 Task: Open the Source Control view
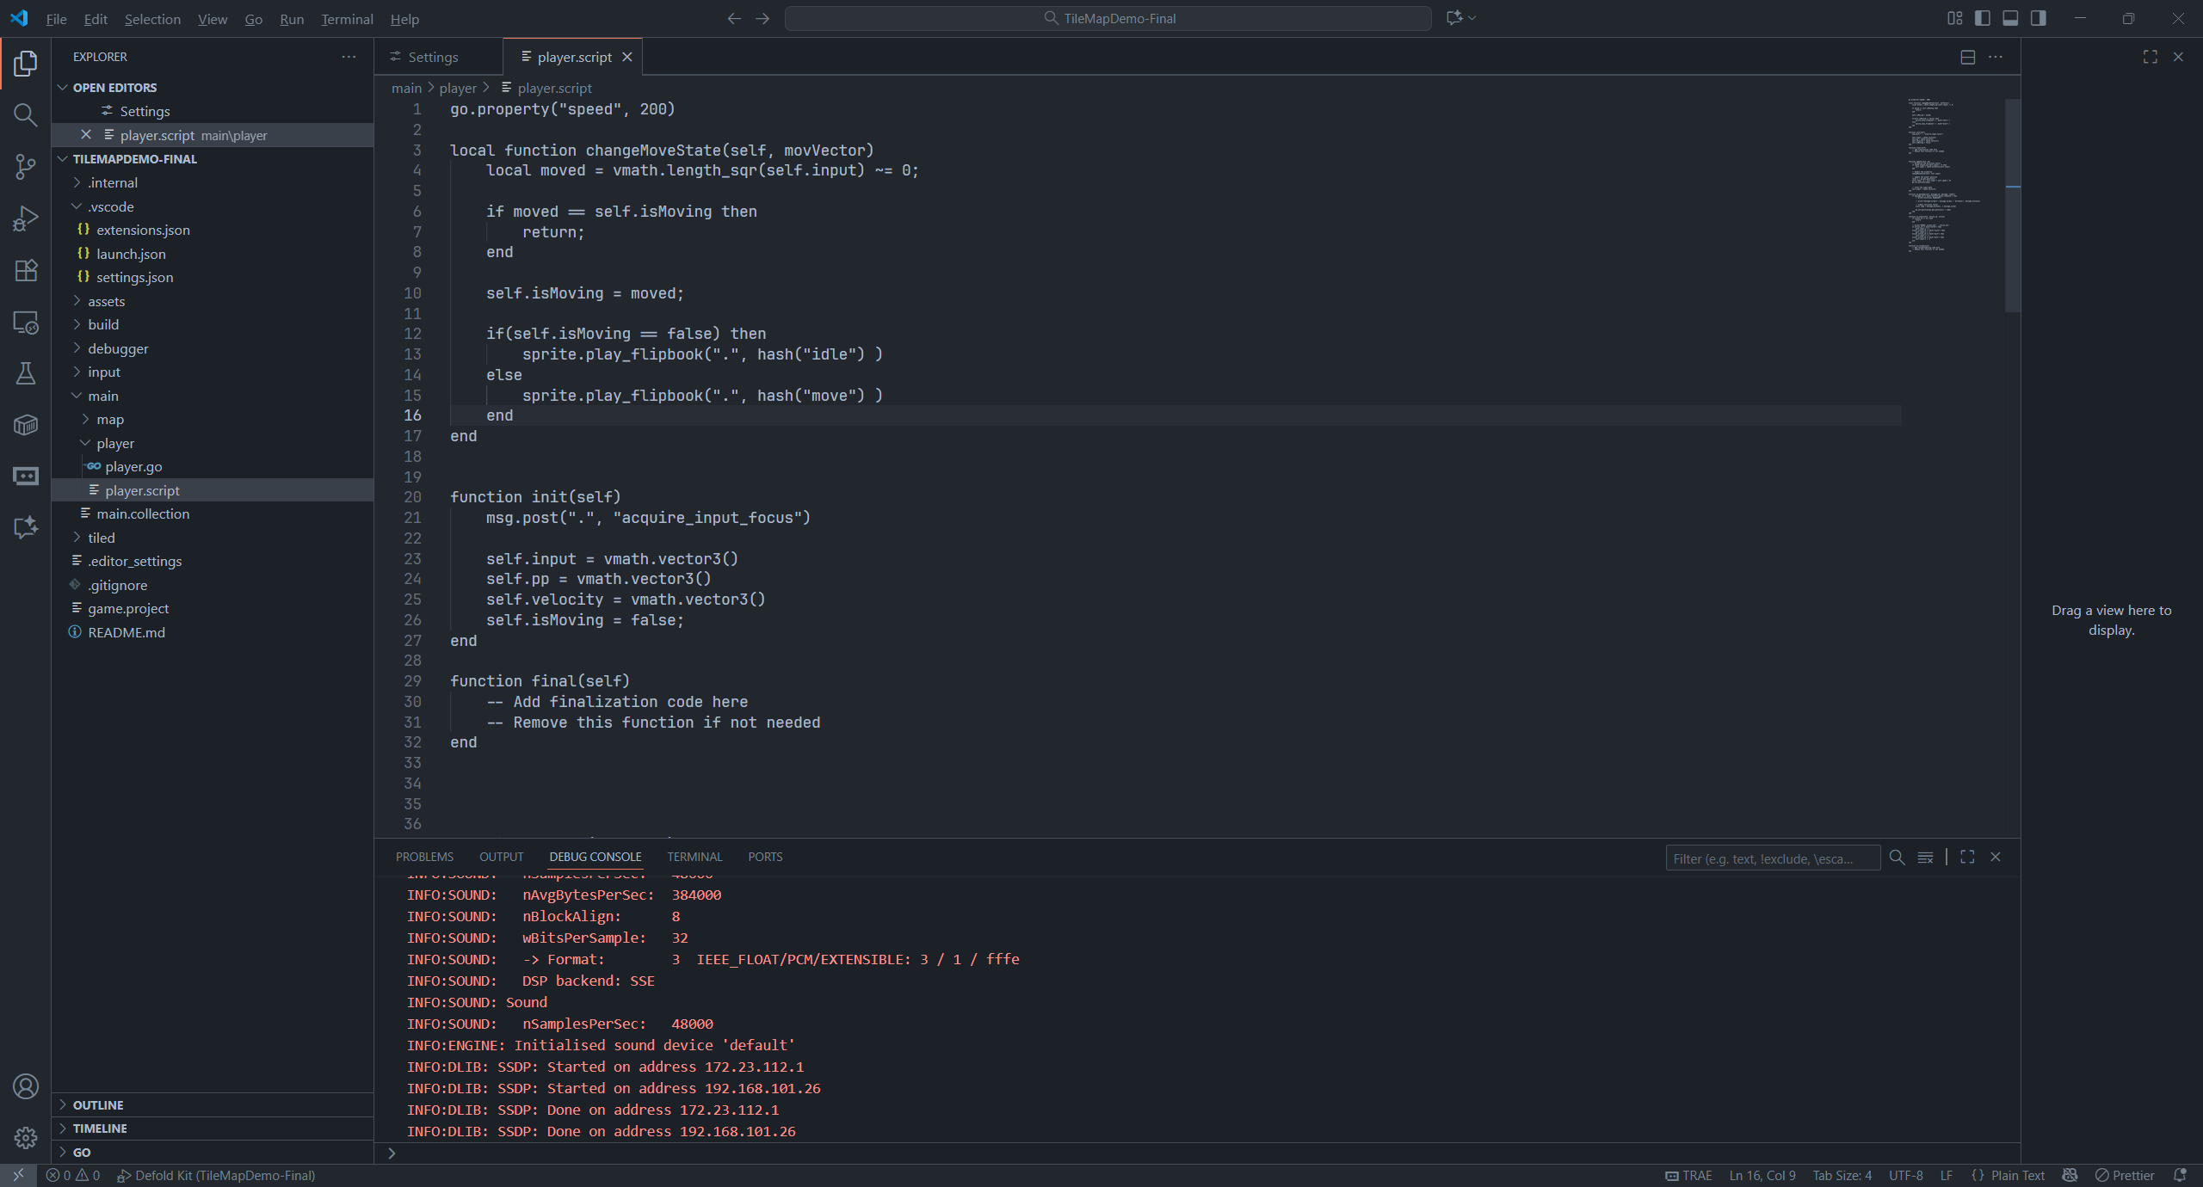pyautogui.click(x=26, y=166)
